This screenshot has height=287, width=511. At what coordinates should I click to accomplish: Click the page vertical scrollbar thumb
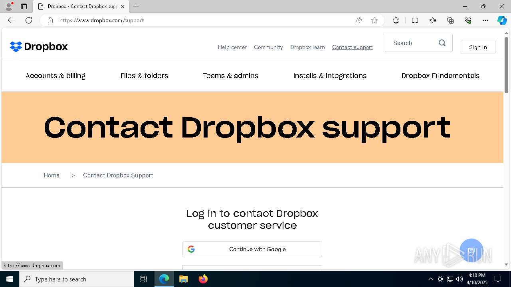[x=507, y=65]
